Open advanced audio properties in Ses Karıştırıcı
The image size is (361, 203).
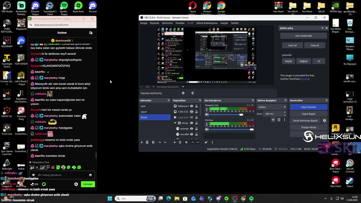click(206, 142)
